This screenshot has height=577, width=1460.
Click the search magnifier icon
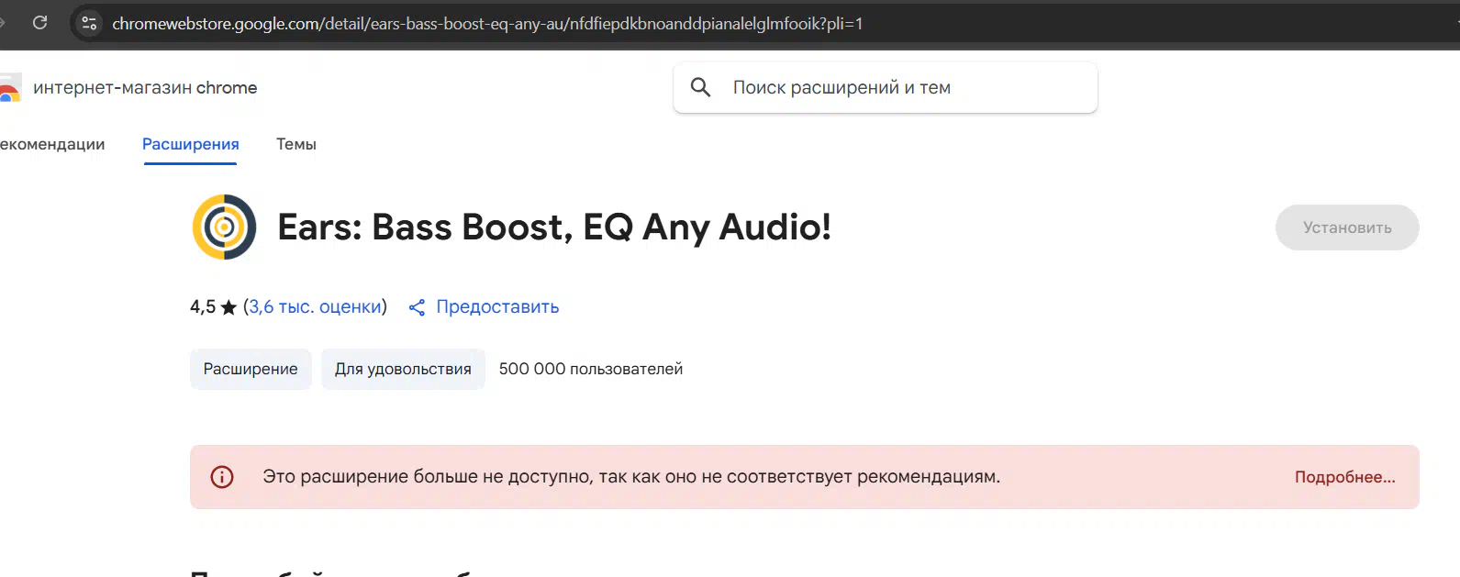[x=700, y=87]
